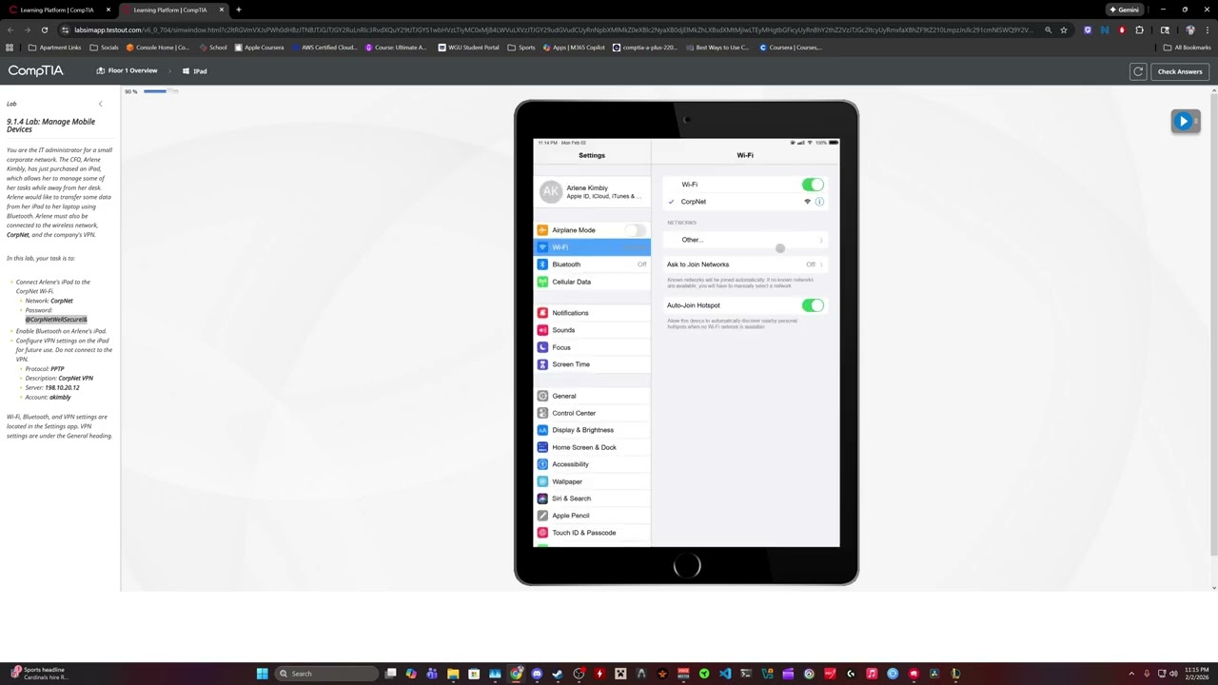
Task: Open Ask to Join Networks options
Action: pos(745,264)
